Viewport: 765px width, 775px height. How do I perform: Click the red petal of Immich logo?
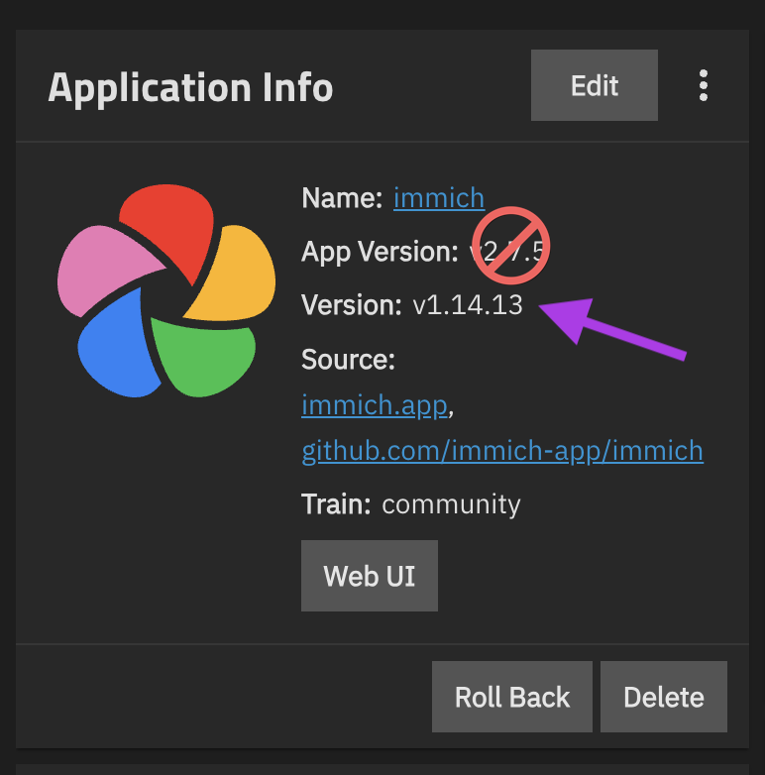pyautogui.click(x=168, y=218)
